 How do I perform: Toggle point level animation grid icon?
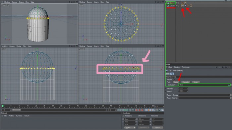coord(157,110)
